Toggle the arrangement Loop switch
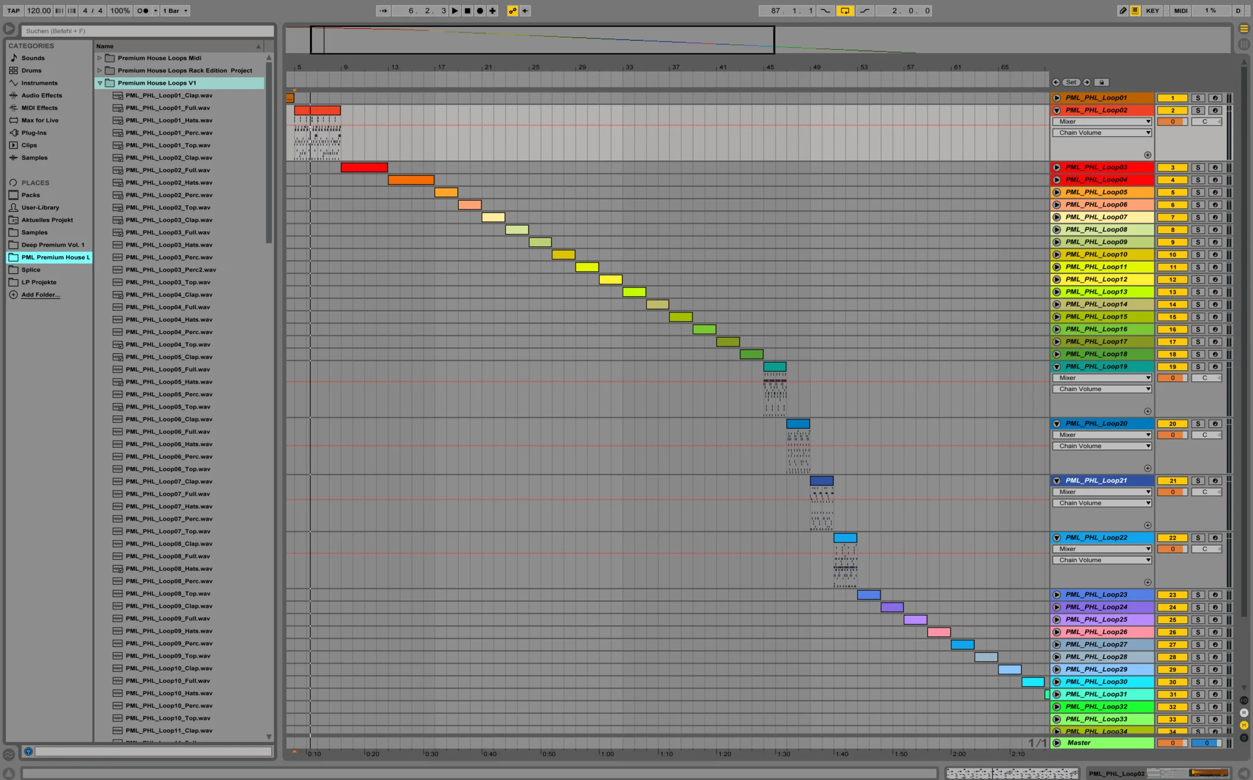Image resolution: width=1253 pixels, height=780 pixels. [845, 10]
